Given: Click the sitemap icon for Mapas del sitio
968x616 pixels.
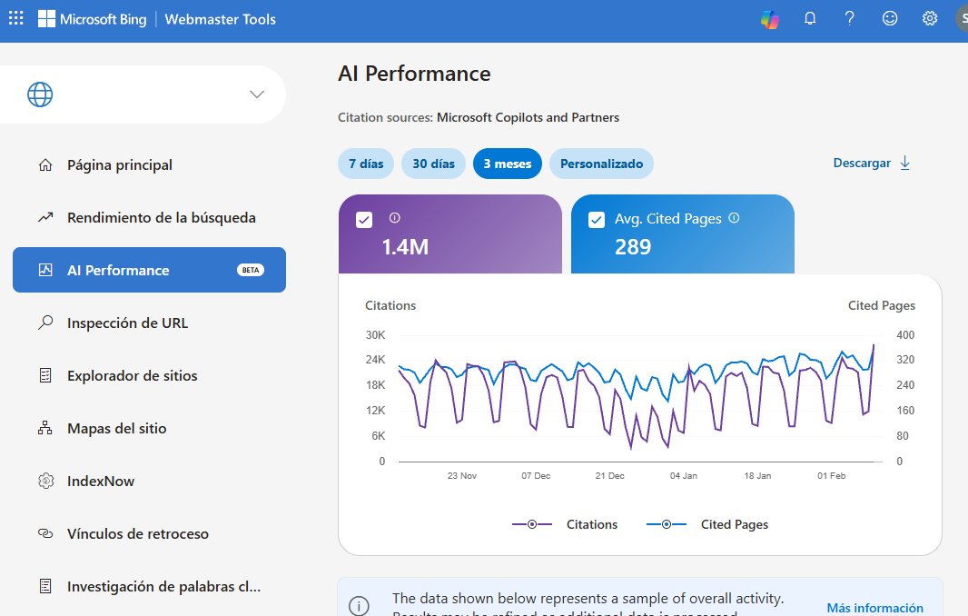Looking at the screenshot, I should [45, 428].
